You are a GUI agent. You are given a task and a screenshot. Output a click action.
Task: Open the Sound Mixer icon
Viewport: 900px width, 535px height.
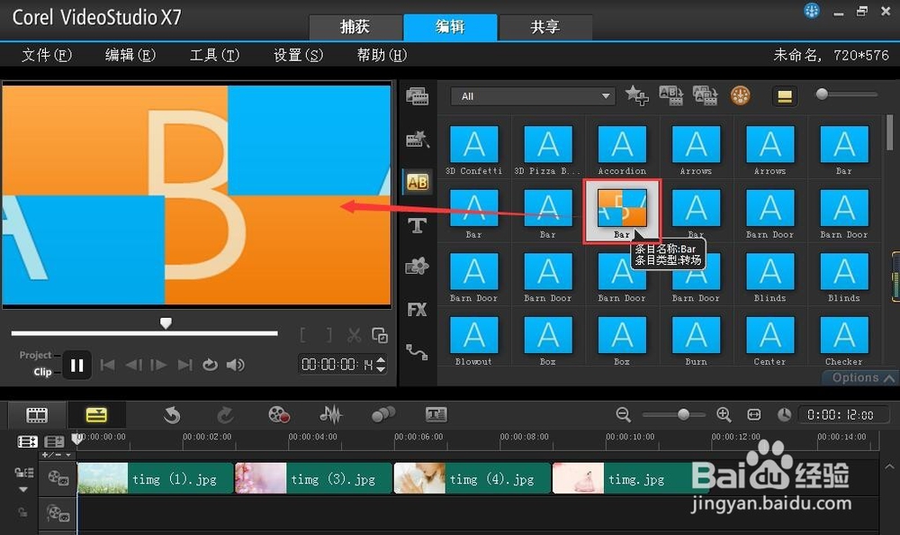click(330, 414)
